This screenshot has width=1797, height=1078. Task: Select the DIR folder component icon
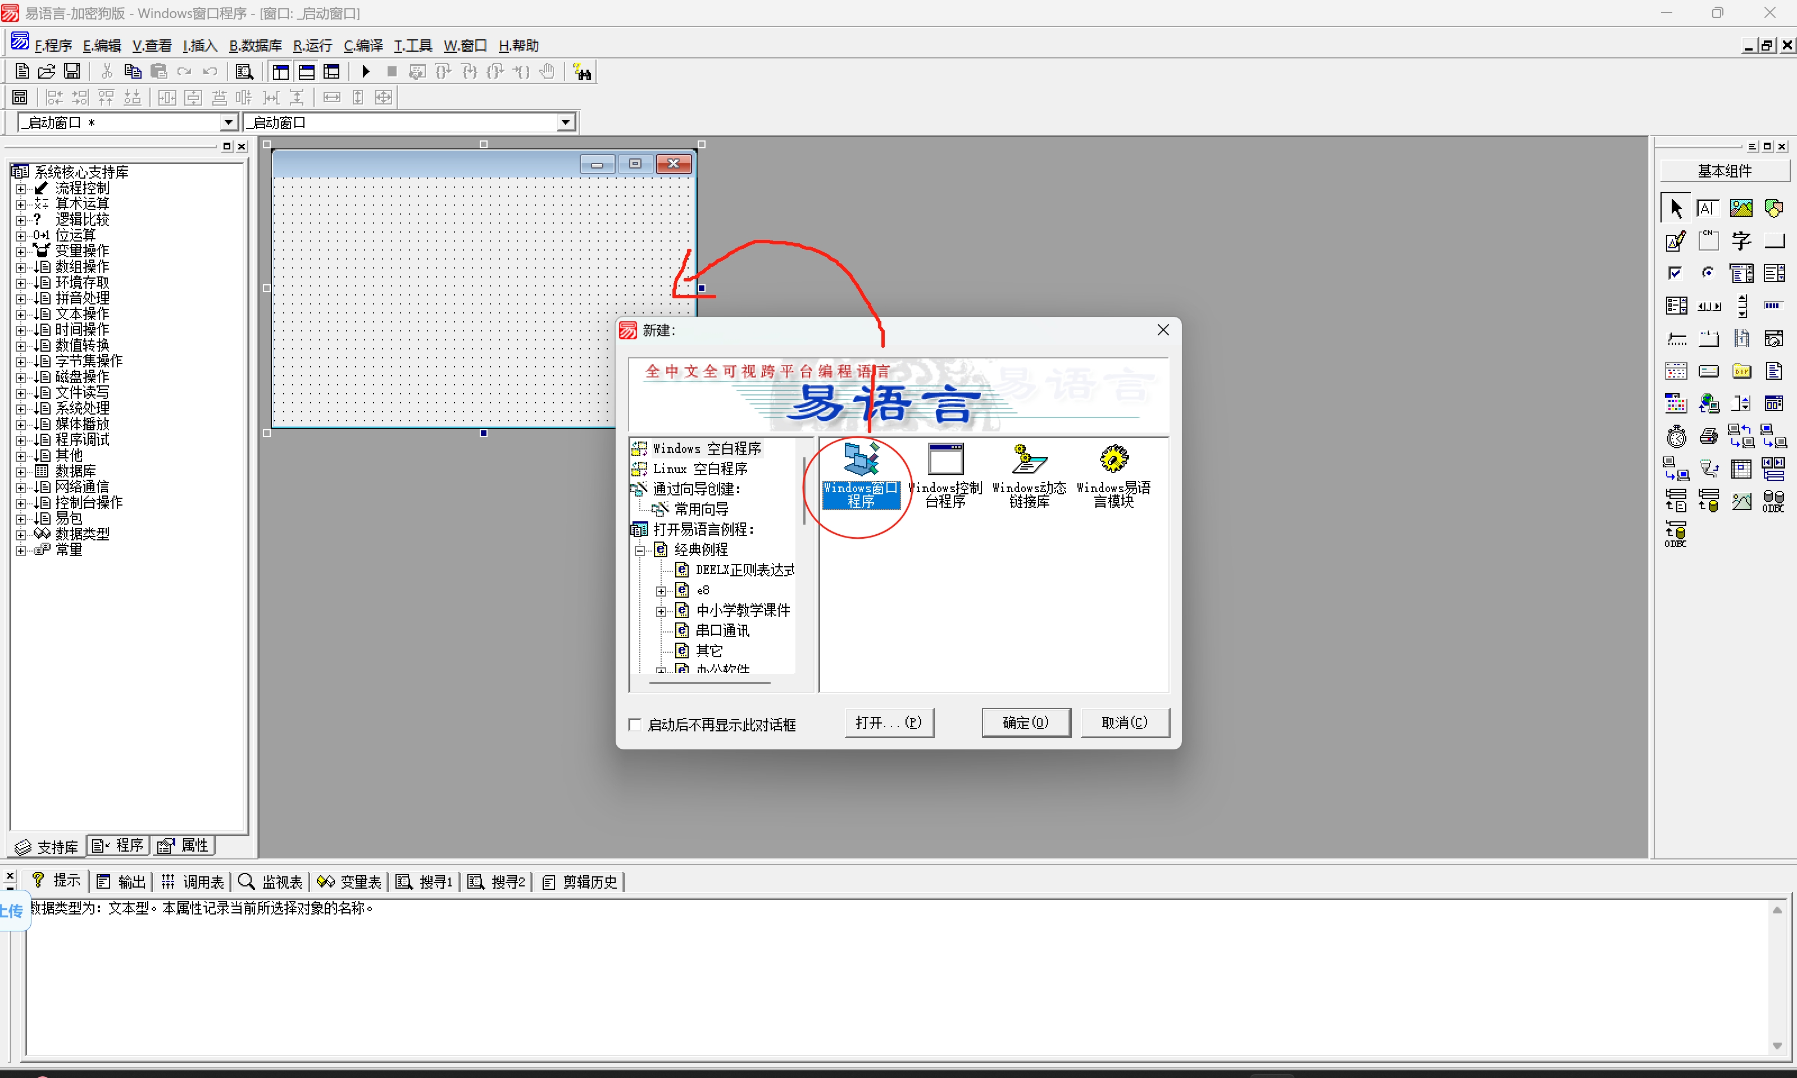click(1741, 371)
